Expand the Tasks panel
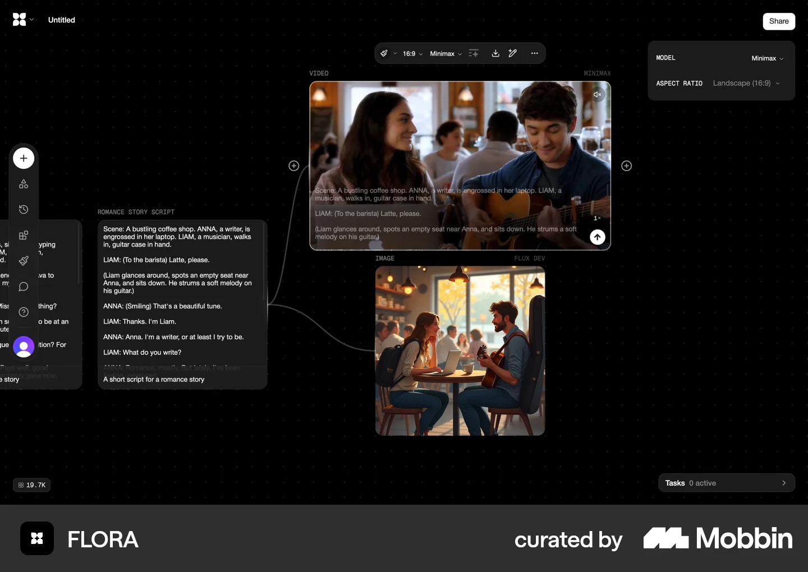The image size is (808, 572). 727,483
